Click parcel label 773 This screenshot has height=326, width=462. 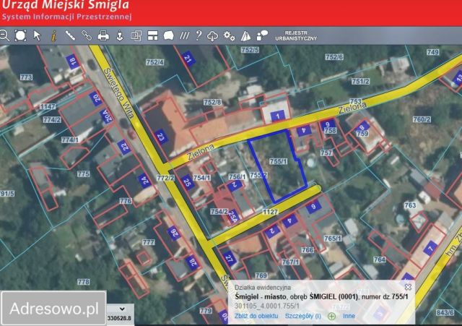[26, 77]
